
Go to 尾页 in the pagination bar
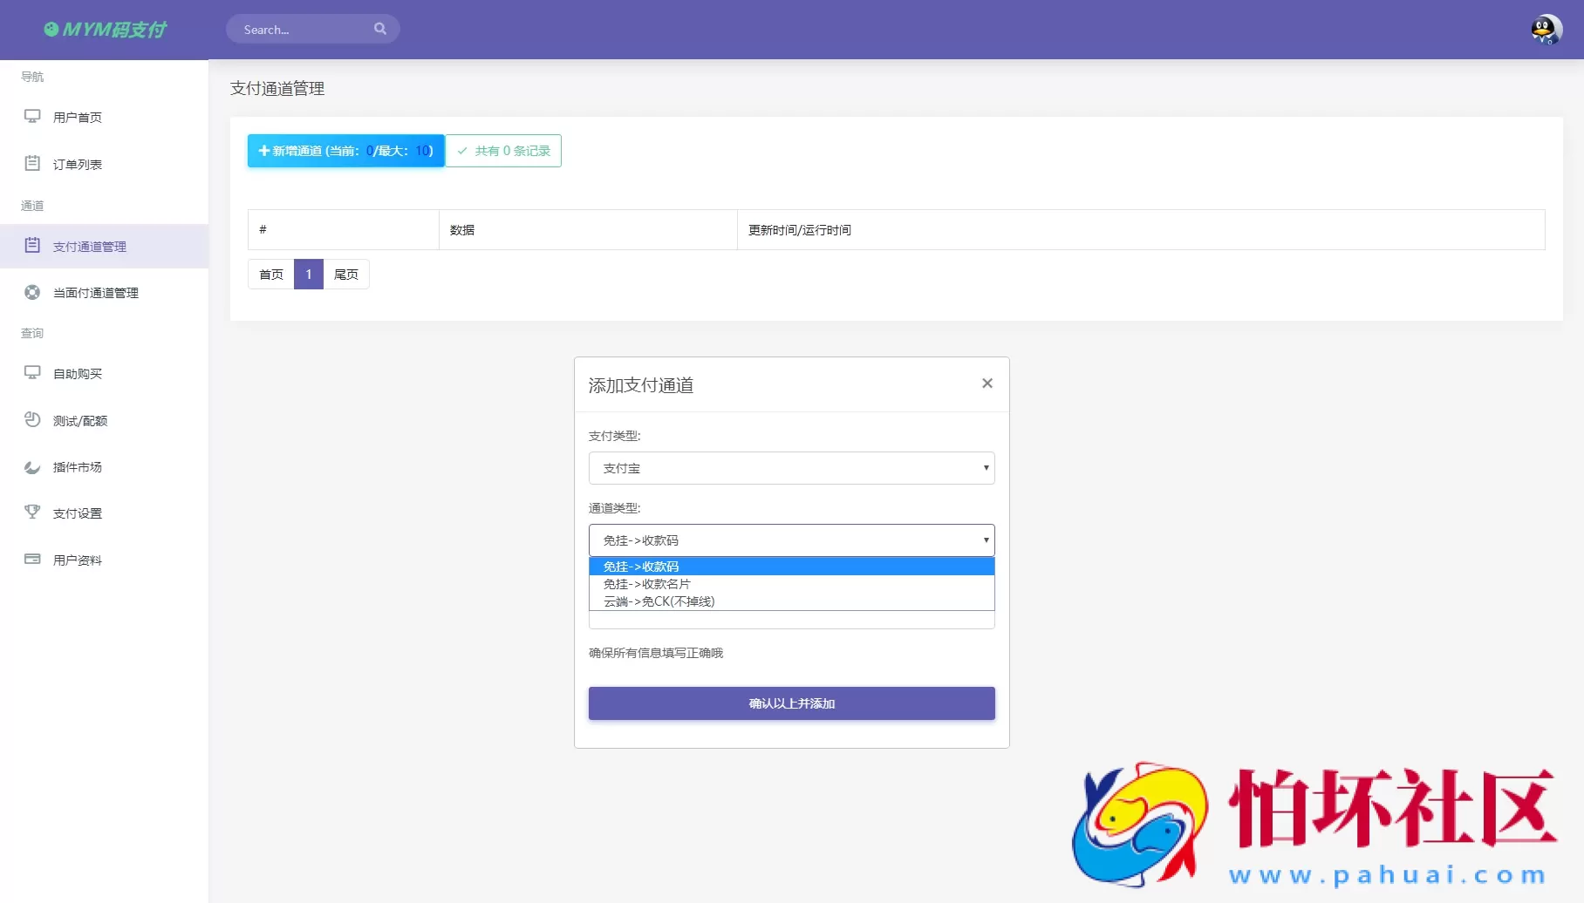(346, 274)
